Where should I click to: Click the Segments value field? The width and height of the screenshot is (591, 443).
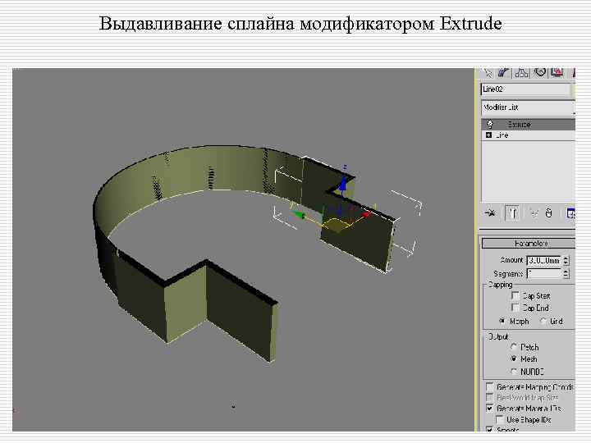(544, 274)
